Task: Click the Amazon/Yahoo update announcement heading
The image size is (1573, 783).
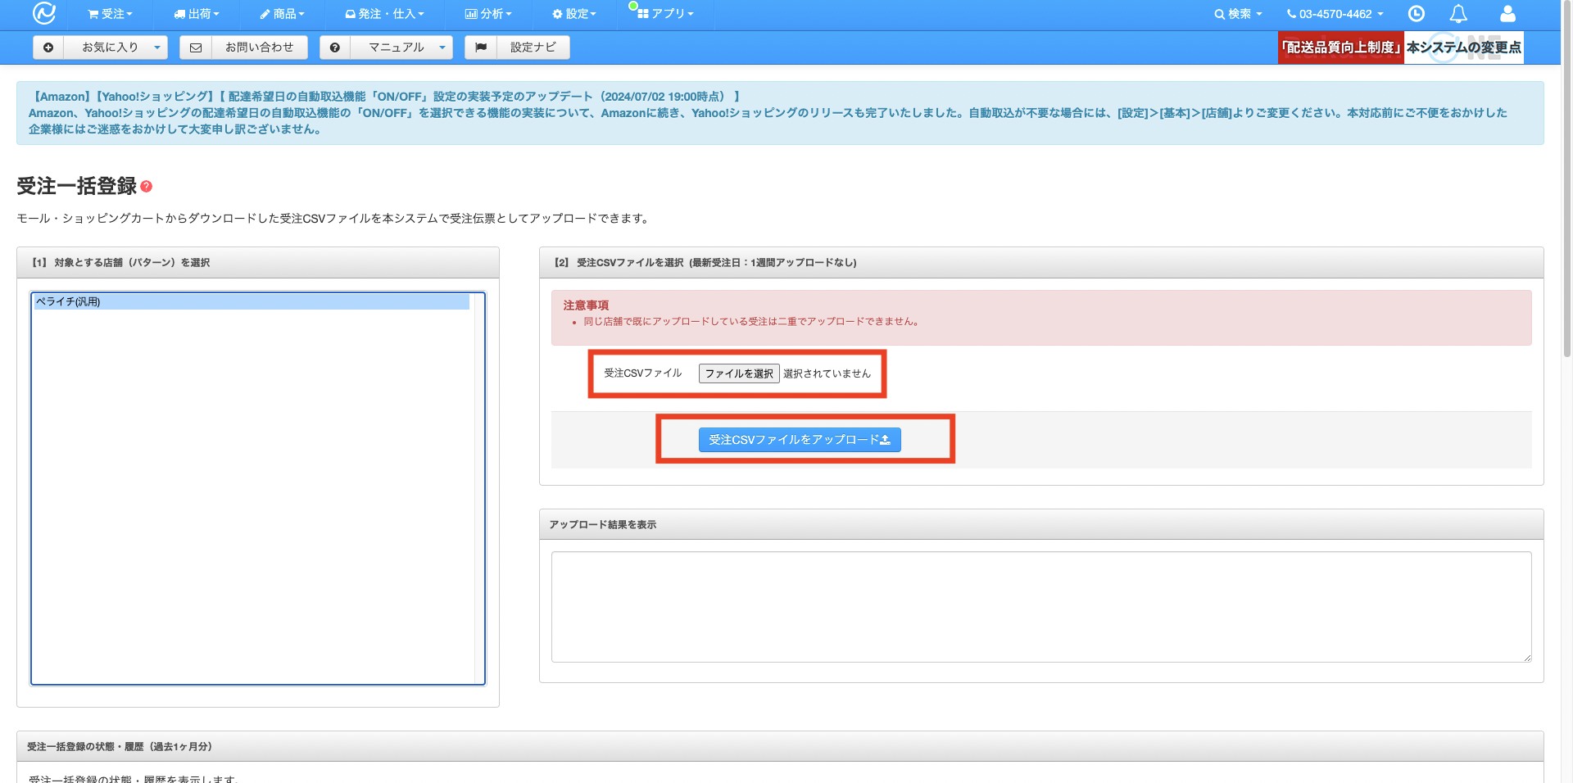Action: tap(385, 97)
